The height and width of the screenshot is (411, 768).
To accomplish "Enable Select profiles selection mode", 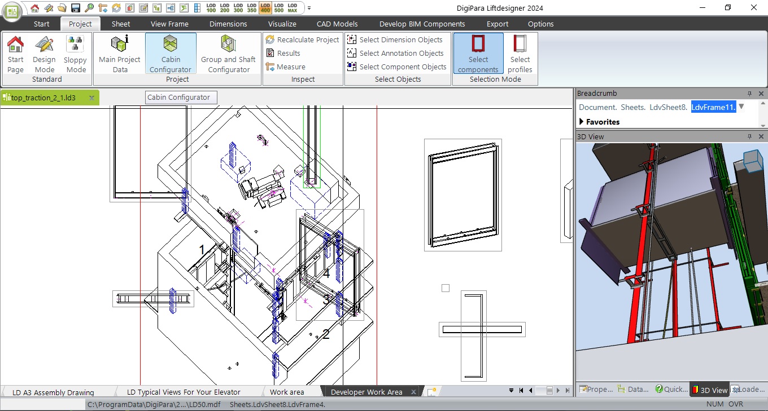I will pyautogui.click(x=520, y=54).
